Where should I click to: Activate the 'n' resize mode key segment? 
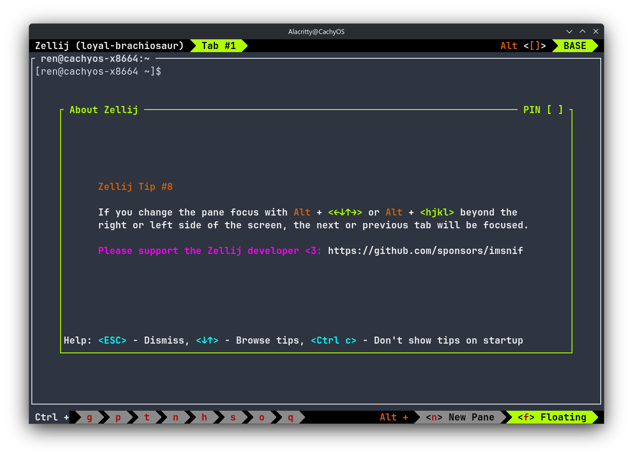tap(175, 417)
